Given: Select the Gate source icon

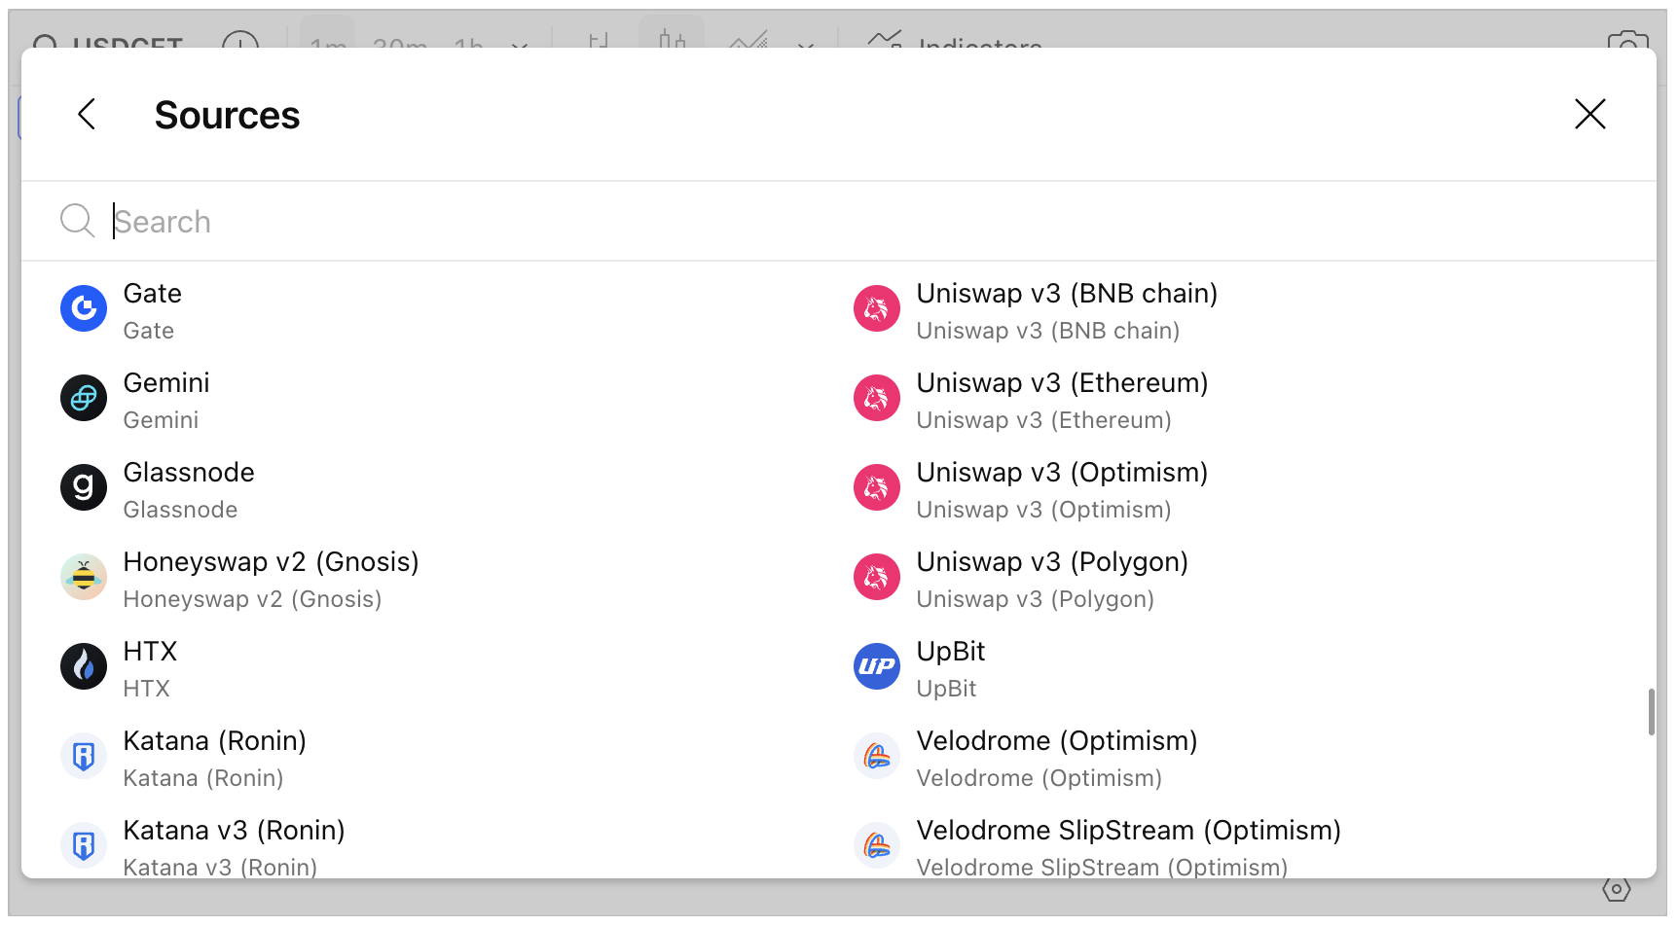Looking at the screenshot, I should point(84,308).
